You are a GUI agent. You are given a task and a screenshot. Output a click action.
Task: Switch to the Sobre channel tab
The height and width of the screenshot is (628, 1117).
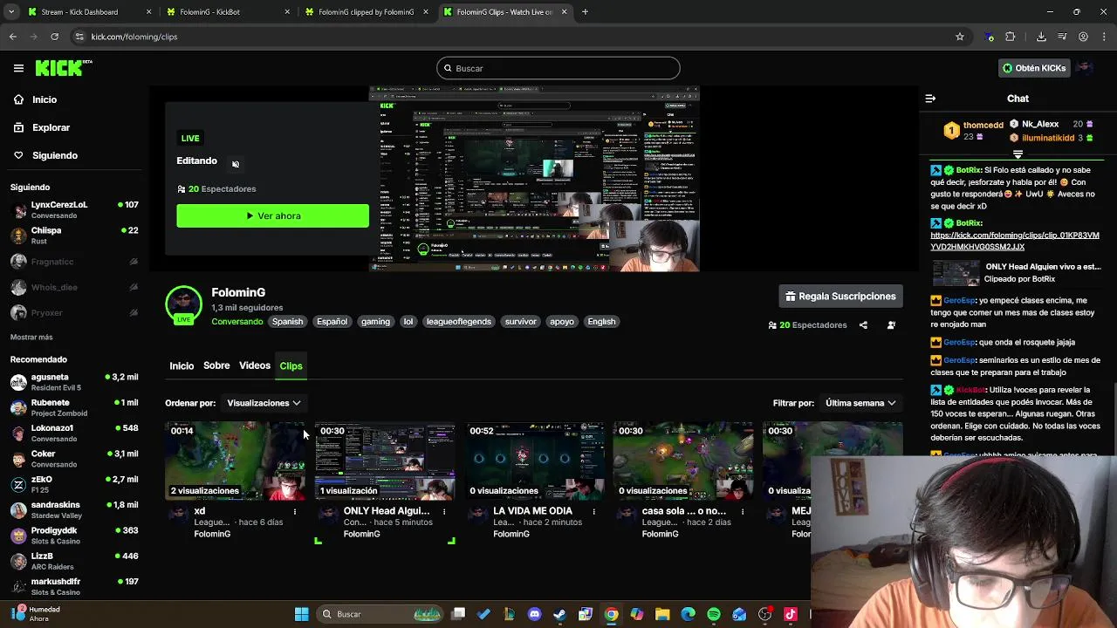click(x=216, y=365)
